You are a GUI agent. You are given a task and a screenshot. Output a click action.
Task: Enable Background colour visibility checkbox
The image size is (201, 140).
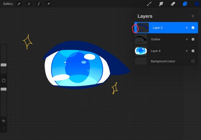tap(193, 61)
